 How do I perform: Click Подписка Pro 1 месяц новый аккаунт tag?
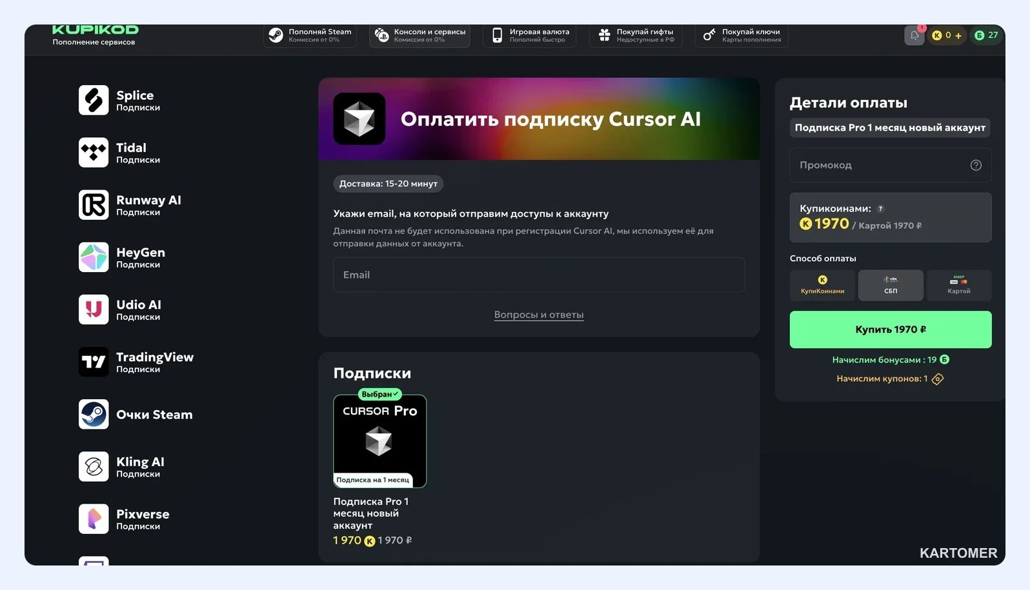pyautogui.click(x=890, y=128)
